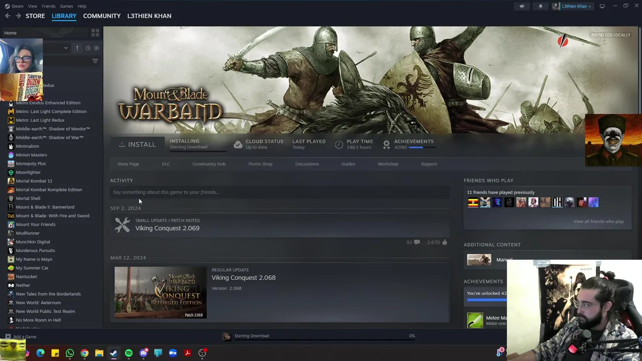The image size is (642, 361).
Task: Click the INSTALL button
Action: click(x=137, y=144)
